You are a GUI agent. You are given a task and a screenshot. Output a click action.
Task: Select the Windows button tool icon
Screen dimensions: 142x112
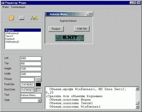(22, 18)
